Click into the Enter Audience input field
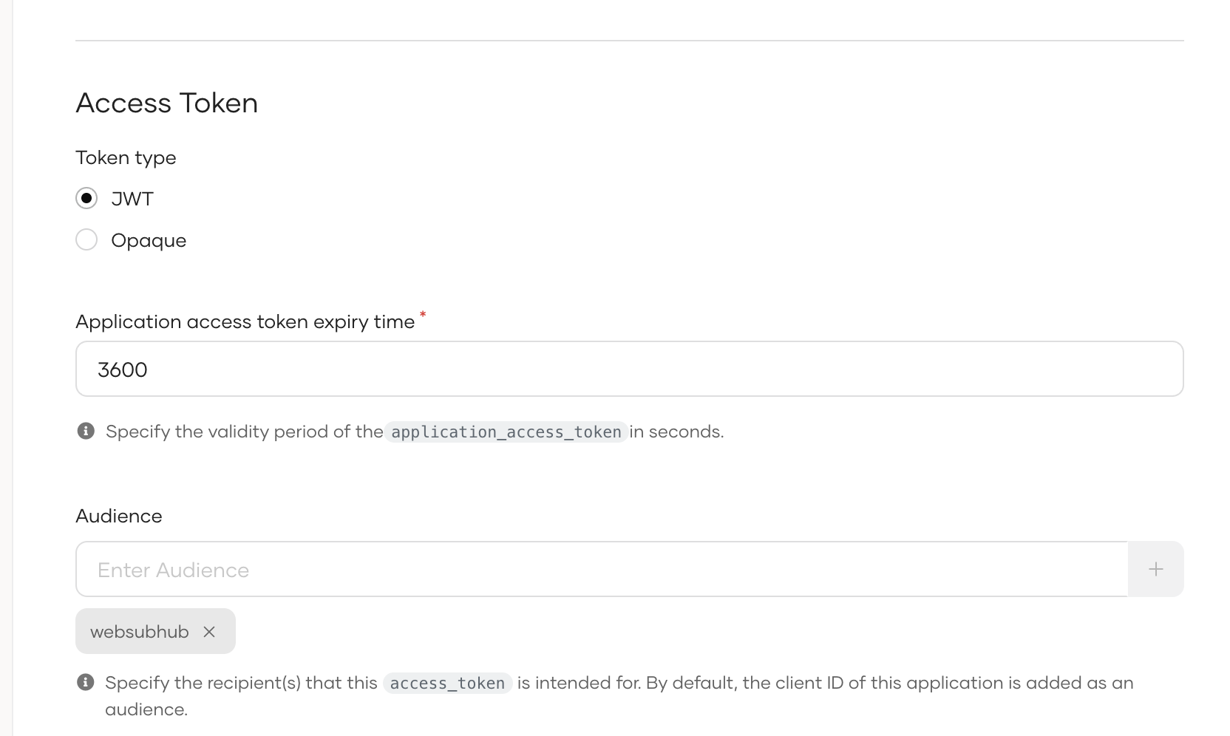This screenshot has height=736, width=1230. [601, 570]
